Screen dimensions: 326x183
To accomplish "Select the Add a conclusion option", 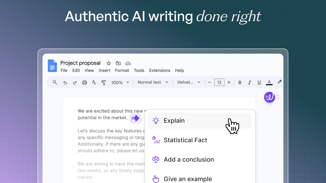I will 188,159.
